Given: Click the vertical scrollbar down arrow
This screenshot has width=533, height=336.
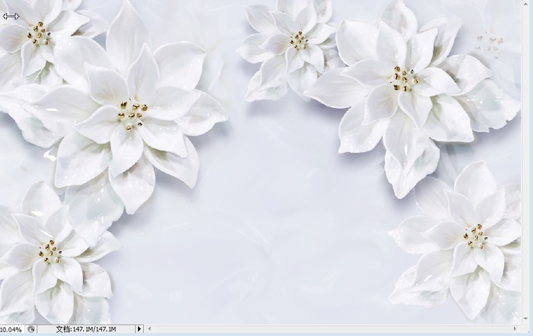Looking at the screenshot, I should [526, 319].
